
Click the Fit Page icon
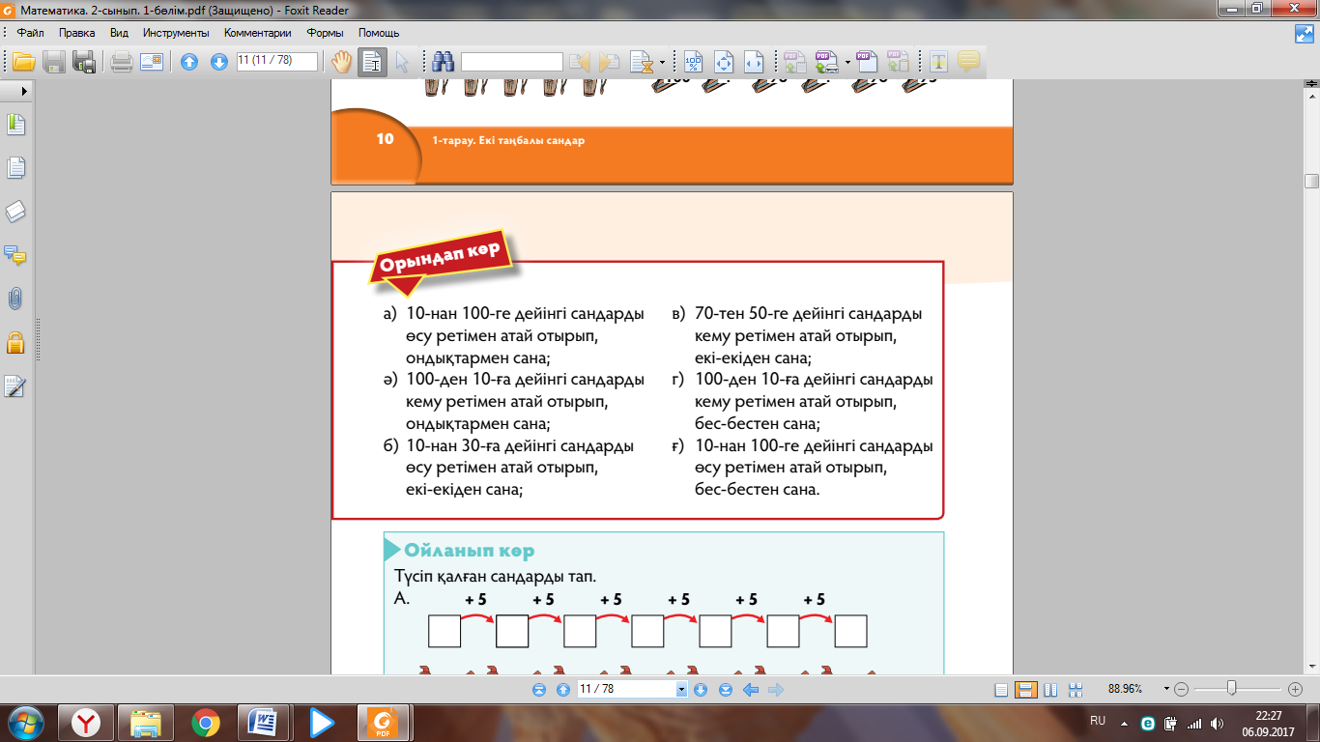point(723,62)
